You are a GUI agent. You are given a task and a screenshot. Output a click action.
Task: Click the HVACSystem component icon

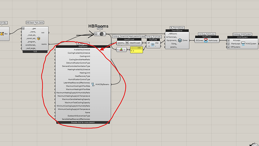pyautogui.click(x=243, y=43)
